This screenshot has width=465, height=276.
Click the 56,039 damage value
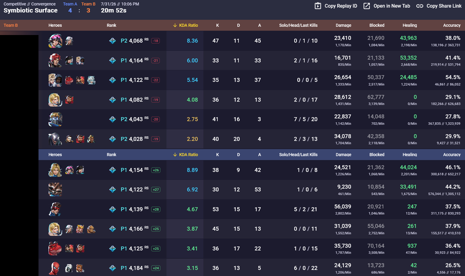tap(343, 207)
